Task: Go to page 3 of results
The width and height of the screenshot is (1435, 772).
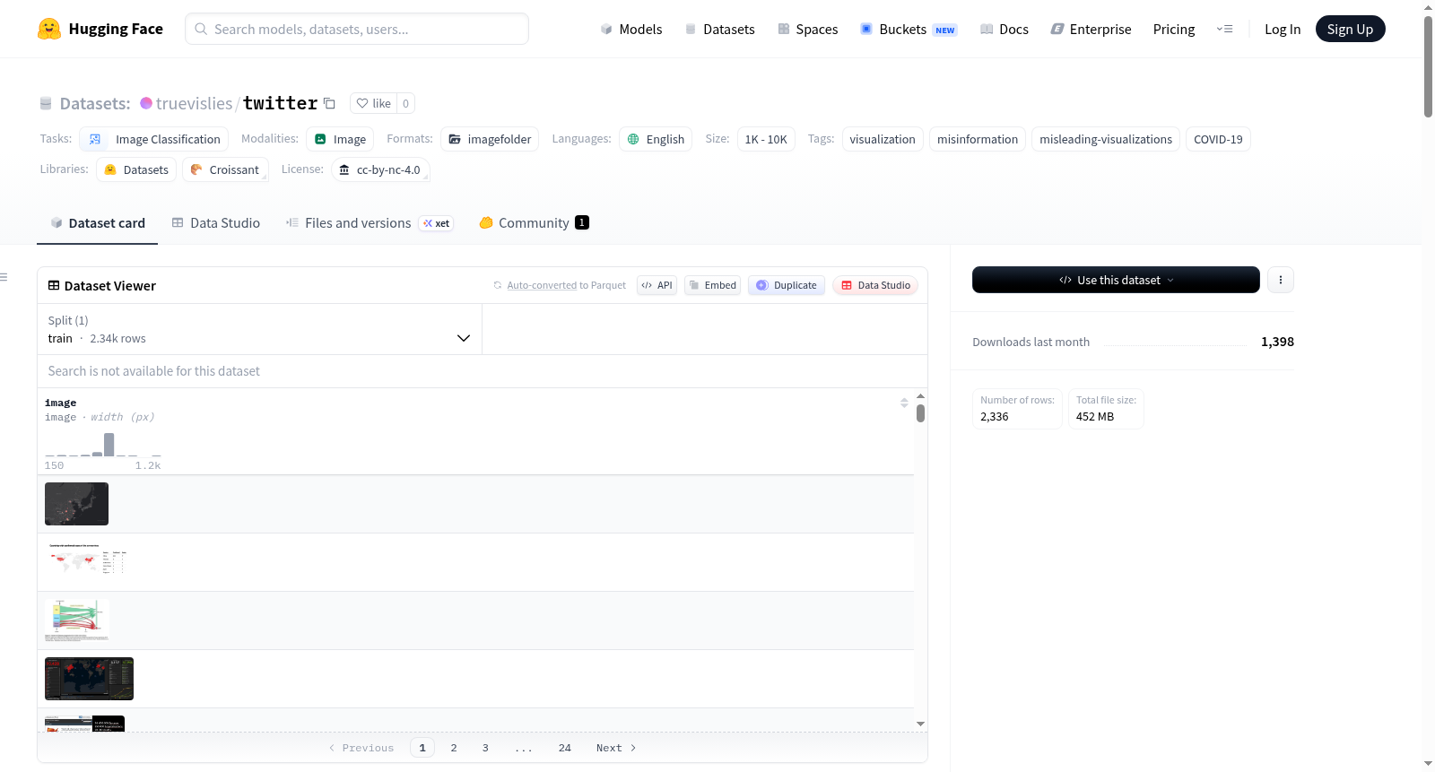Action: coord(485,748)
